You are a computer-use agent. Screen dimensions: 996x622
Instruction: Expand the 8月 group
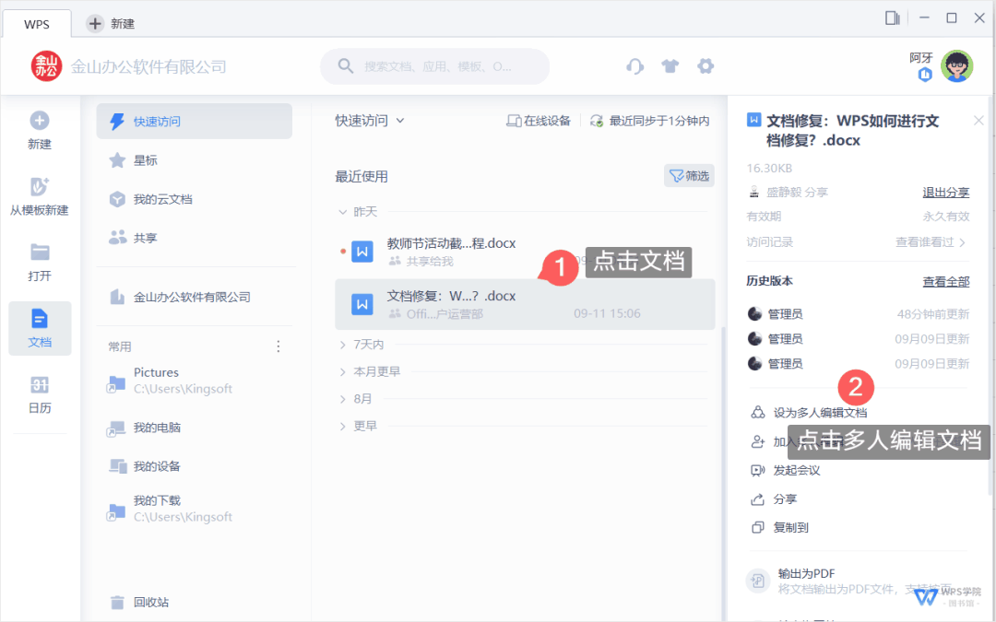342,399
